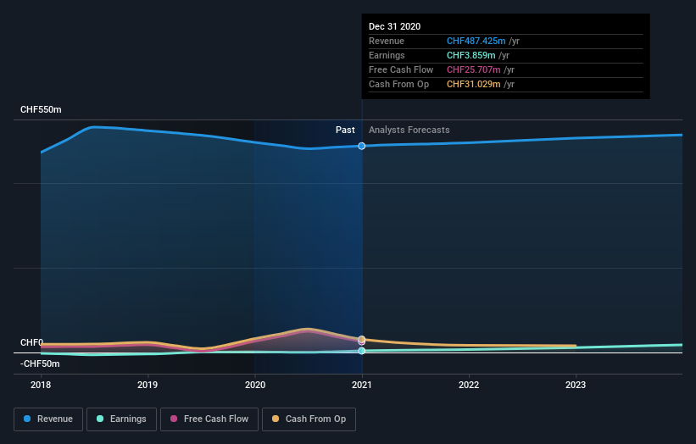The width and height of the screenshot is (696, 444).
Task: Click the CHF3.859m earnings value
Action: click(x=471, y=55)
